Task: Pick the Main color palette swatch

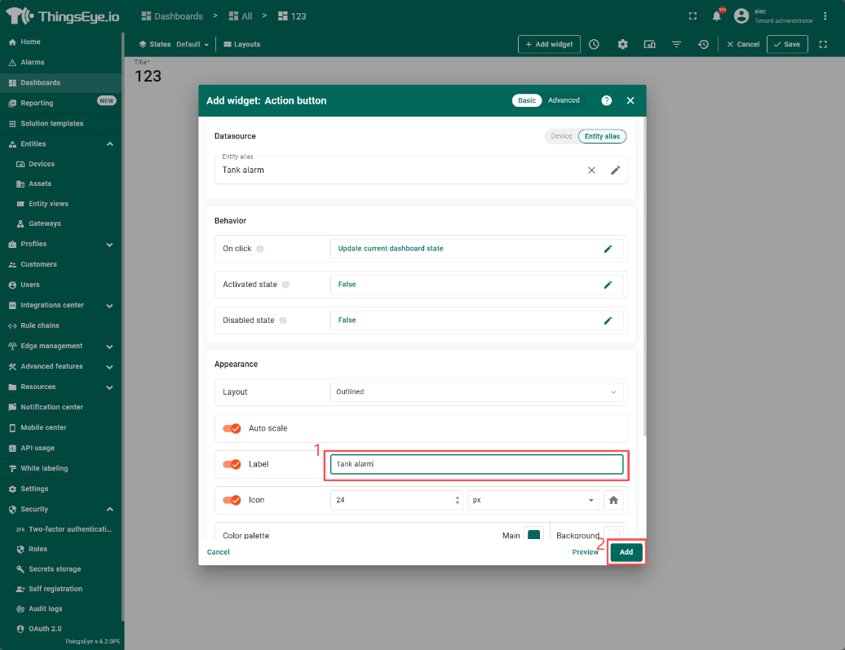Action: point(533,535)
